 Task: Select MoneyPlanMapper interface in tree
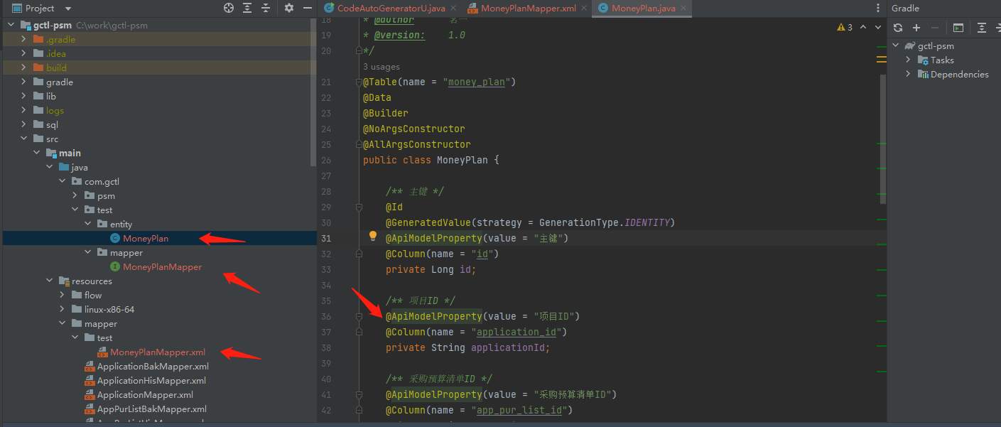tap(162, 267)
